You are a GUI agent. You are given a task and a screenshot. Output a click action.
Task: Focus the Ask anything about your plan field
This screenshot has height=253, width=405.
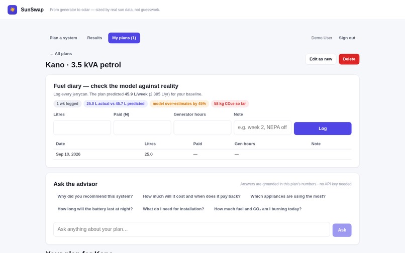pos(191,229)
